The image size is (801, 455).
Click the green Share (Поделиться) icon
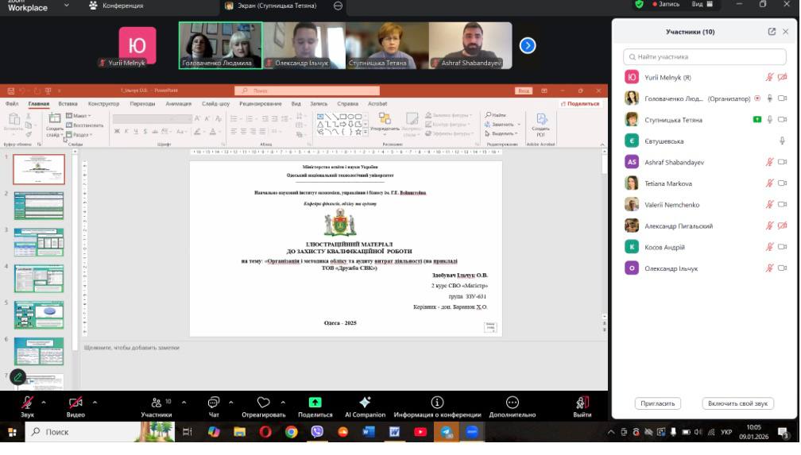tap(315, 403)
